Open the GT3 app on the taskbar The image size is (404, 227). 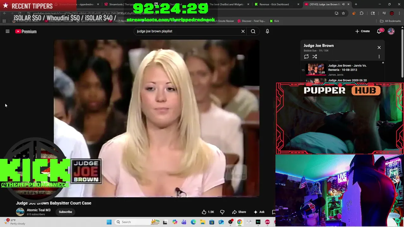point(267,222)
